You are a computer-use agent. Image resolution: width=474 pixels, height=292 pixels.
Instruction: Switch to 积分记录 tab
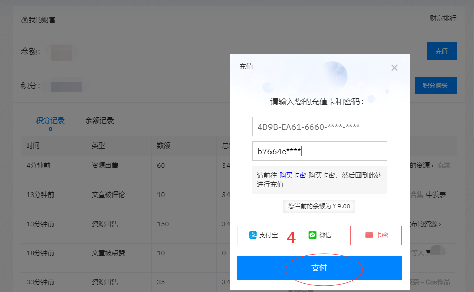pos(50,120)
